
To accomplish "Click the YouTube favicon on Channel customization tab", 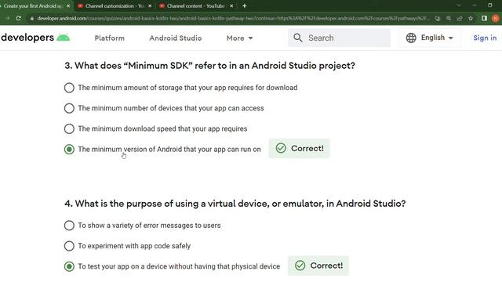I will pyautogui.click(x=80, y=5).
